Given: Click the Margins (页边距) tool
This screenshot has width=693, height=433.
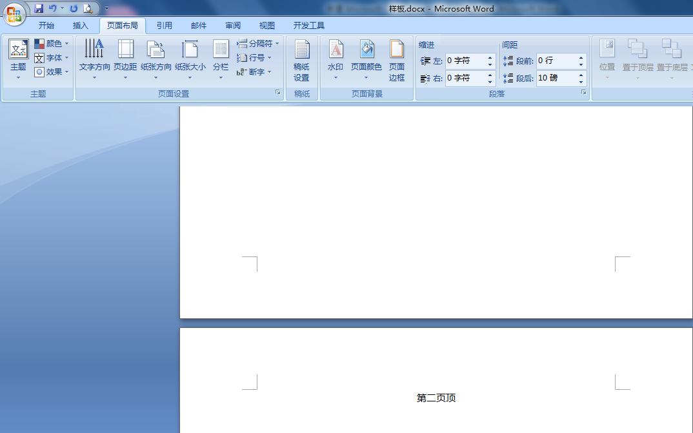Looking at the screenshot, I should point(125,58).
